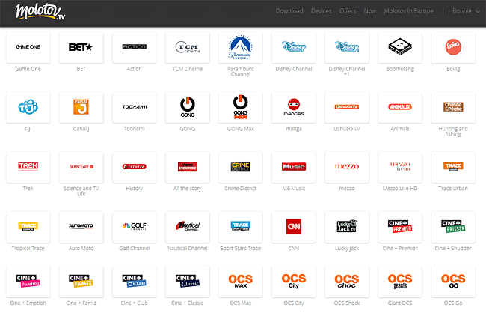Select the Chasse & Peche logo
This screenshot has height=313, width=486.
point(453,107)
